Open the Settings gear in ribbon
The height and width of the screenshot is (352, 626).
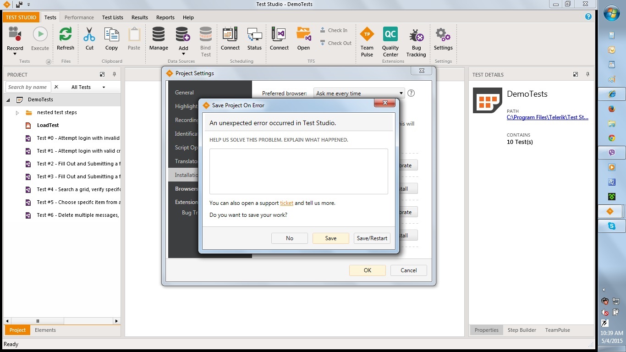pos(443,34)
